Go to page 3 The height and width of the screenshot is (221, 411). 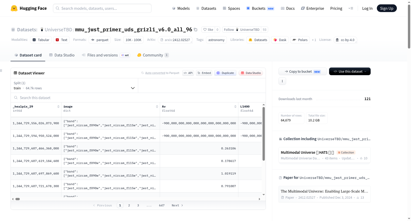[138, 205]
